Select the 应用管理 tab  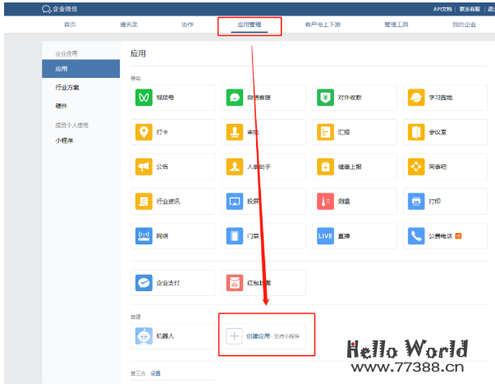pos(249,25)
